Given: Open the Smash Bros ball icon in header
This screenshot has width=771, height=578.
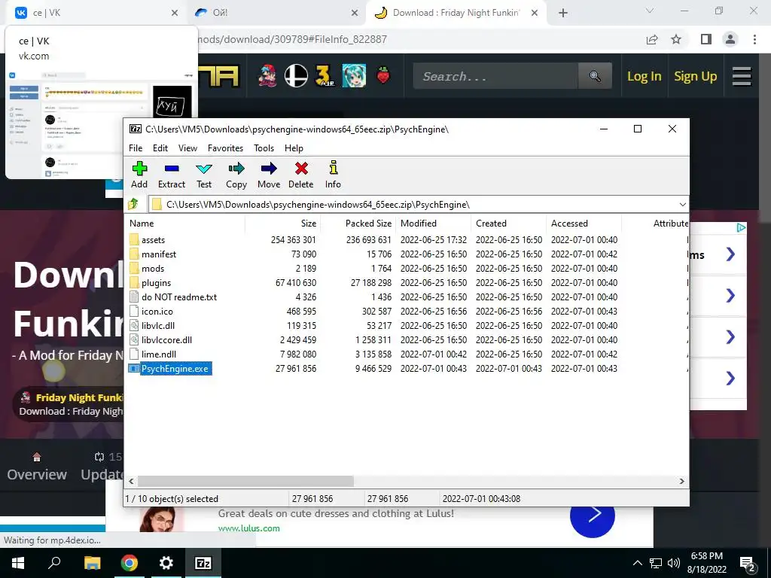Looking at the screenshot, I should (x=296, y=76).
